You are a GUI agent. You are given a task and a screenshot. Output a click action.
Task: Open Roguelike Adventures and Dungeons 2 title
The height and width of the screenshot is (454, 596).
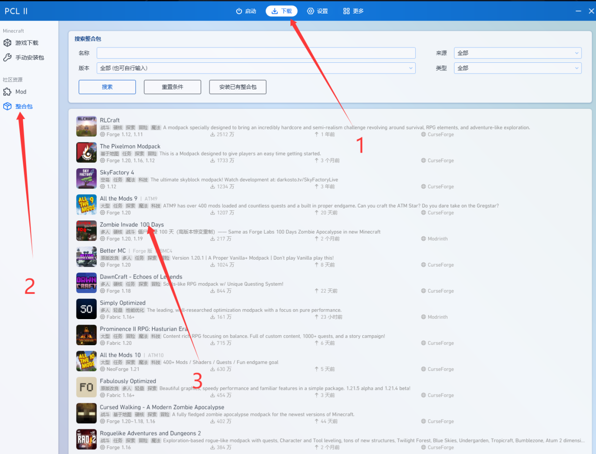tap(150, 433)
